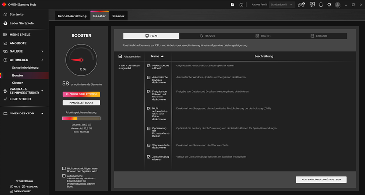
Task: Open the Standardprofil profile dropdown
Action: (282, 5)
